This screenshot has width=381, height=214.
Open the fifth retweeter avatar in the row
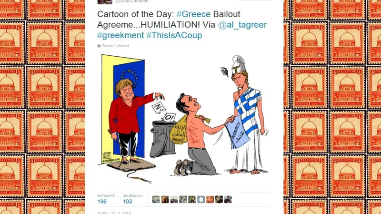(192, 199)
